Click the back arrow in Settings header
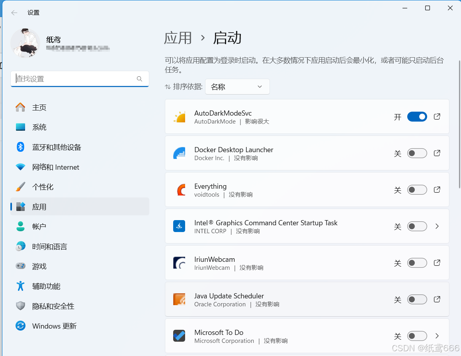 pos(14,13)
